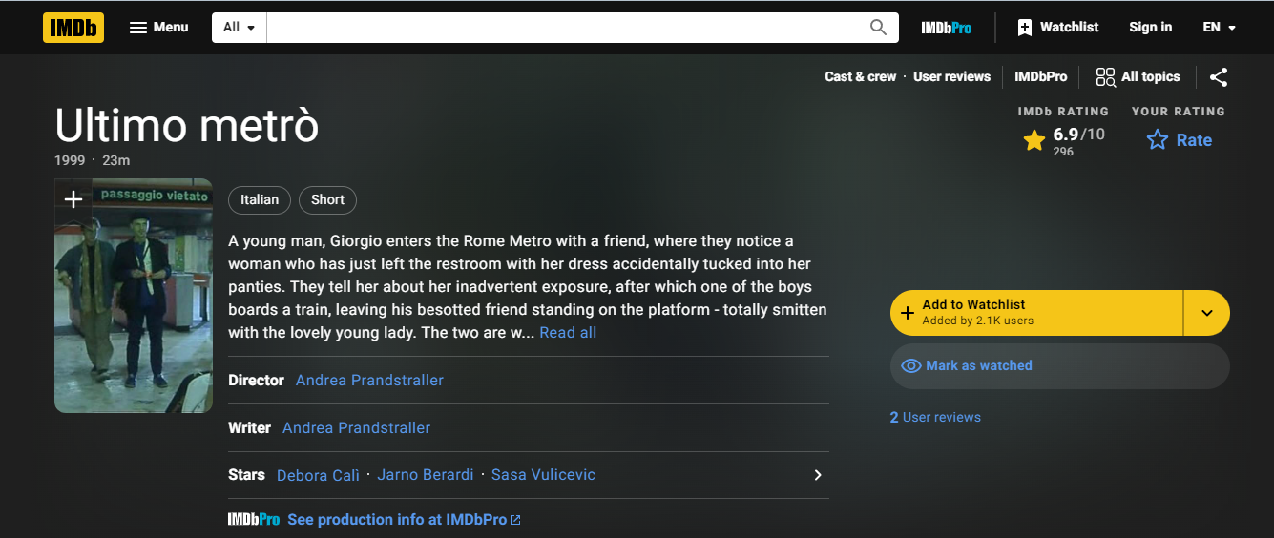Open Watchlist in the header
This screenshot has height=538, width=1274.
[1058, 28]
